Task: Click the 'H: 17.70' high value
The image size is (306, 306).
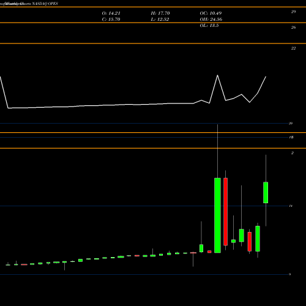Action: tap(160, 13)
